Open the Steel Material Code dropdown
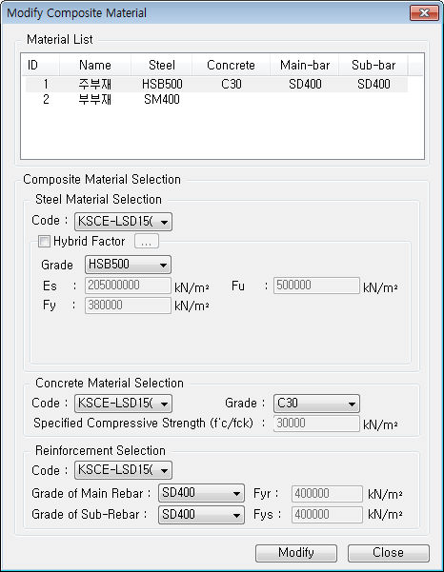Screen dimensions: 444x572 click(123, 222)
